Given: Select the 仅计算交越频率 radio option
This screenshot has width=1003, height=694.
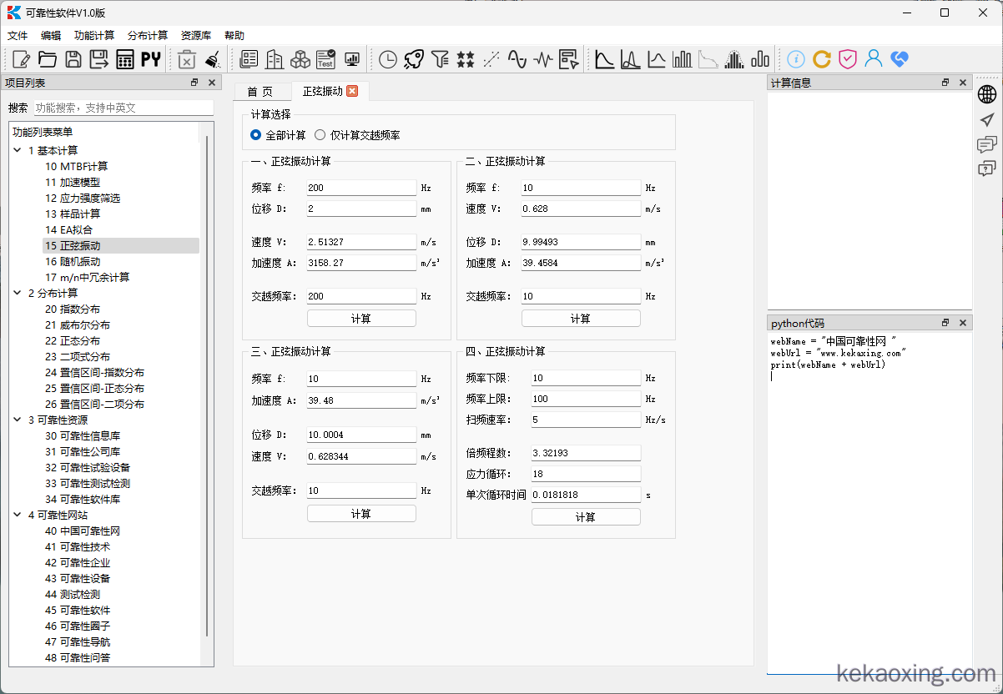Looking at the screenshot, I should click(x=357, y=135).
